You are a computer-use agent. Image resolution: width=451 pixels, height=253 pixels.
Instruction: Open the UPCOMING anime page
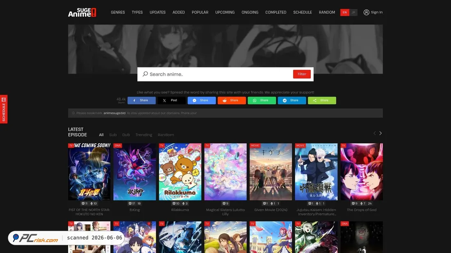pos(225,12)
